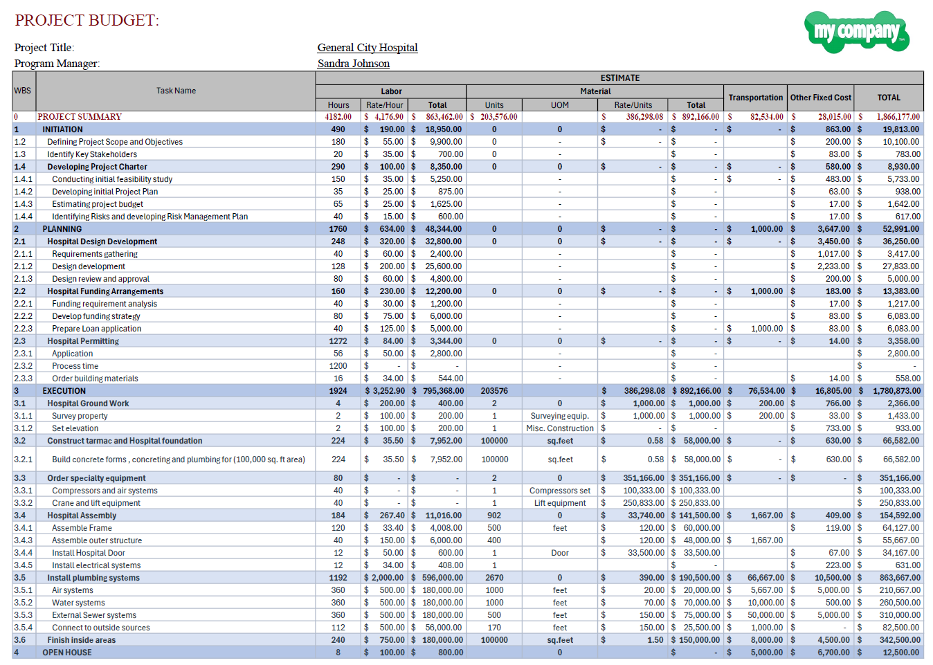Viewport: 933px width, 665px height.
Task: Click the Labor group header
Action: coord(391,91)
